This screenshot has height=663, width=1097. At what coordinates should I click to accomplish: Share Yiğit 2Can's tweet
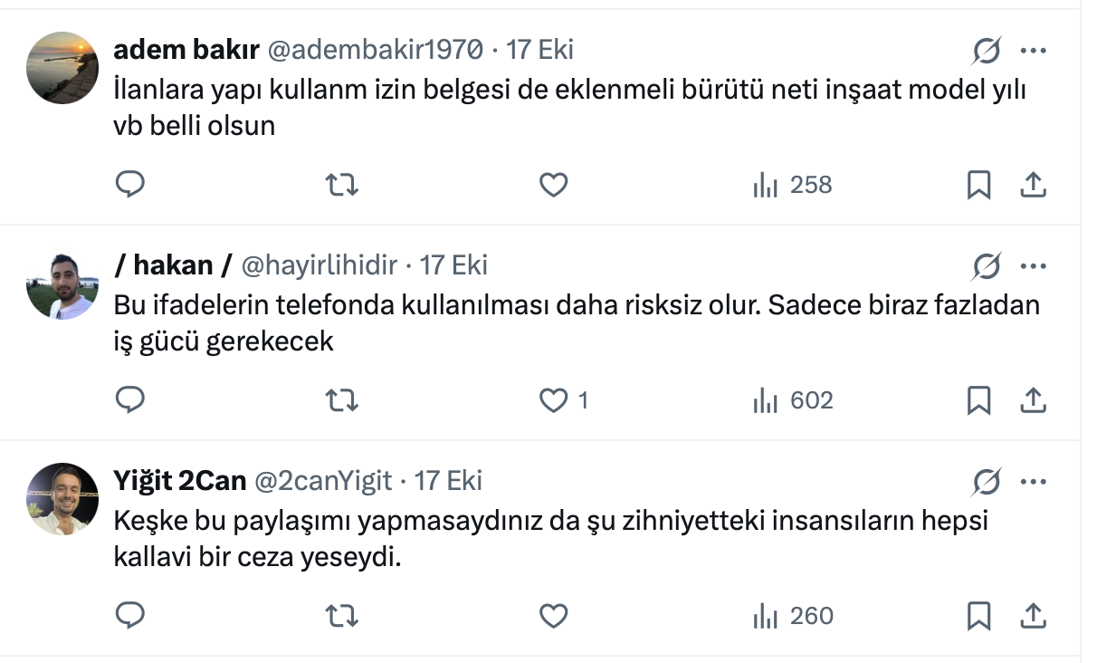coord(1033,616)
